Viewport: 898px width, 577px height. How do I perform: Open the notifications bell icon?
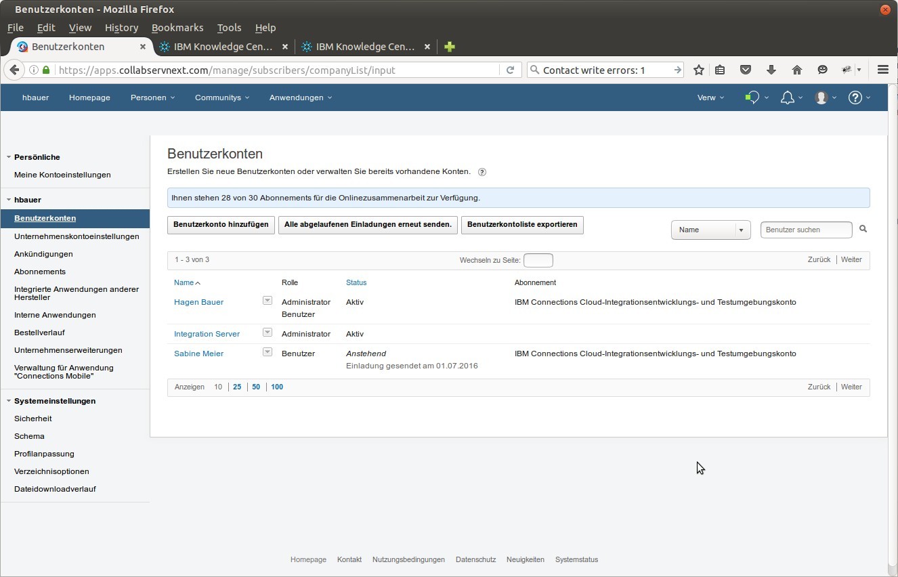(x=787, y=98)
